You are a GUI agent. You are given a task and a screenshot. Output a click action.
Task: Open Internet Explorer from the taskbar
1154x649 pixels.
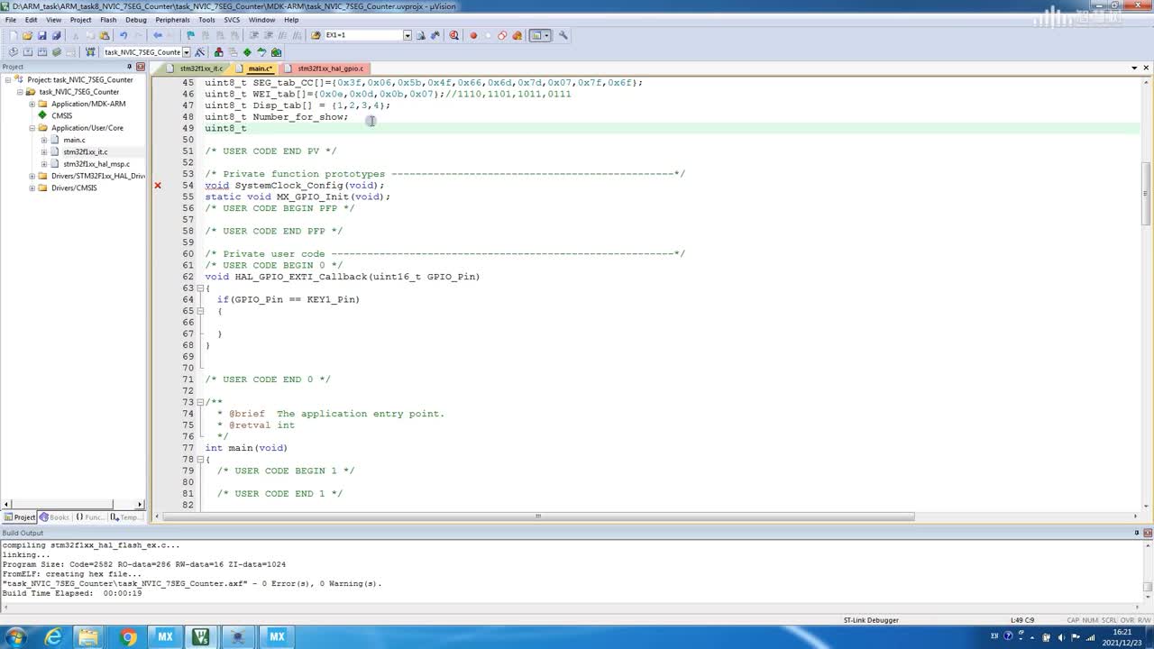(x=54, y=637)
